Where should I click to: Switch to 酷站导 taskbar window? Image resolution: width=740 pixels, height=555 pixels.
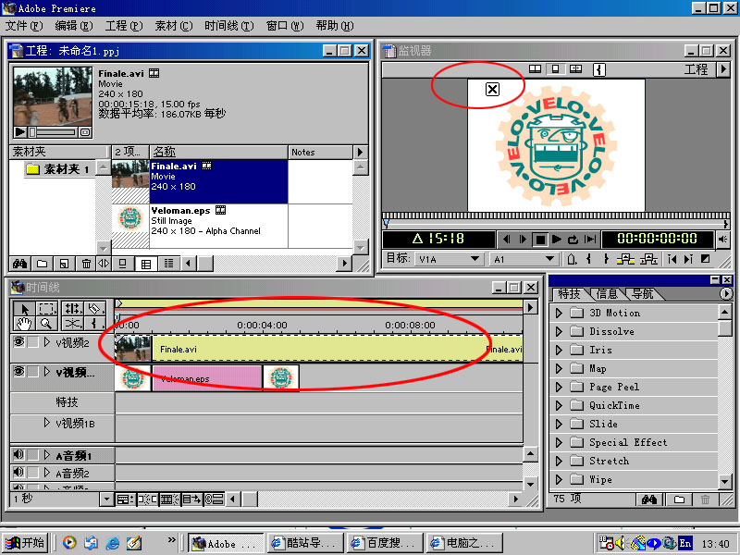(x=305, y=543)
